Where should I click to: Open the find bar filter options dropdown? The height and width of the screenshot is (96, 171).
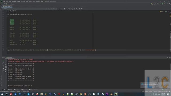coord(82,9)
